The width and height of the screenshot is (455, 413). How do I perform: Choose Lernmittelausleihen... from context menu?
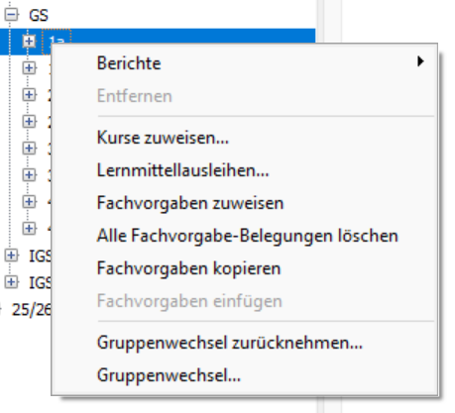pos(245,170)
